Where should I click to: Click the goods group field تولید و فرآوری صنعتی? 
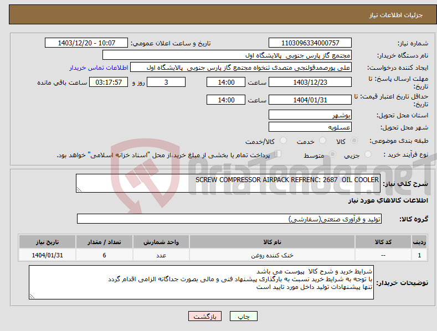click(229, 219)
